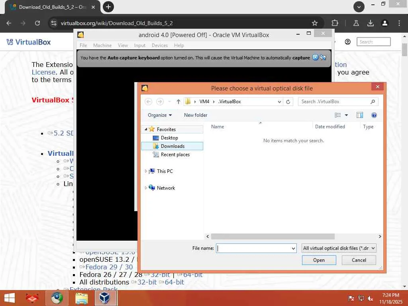Open Chrome profile avatar

[x=385, y=23]
